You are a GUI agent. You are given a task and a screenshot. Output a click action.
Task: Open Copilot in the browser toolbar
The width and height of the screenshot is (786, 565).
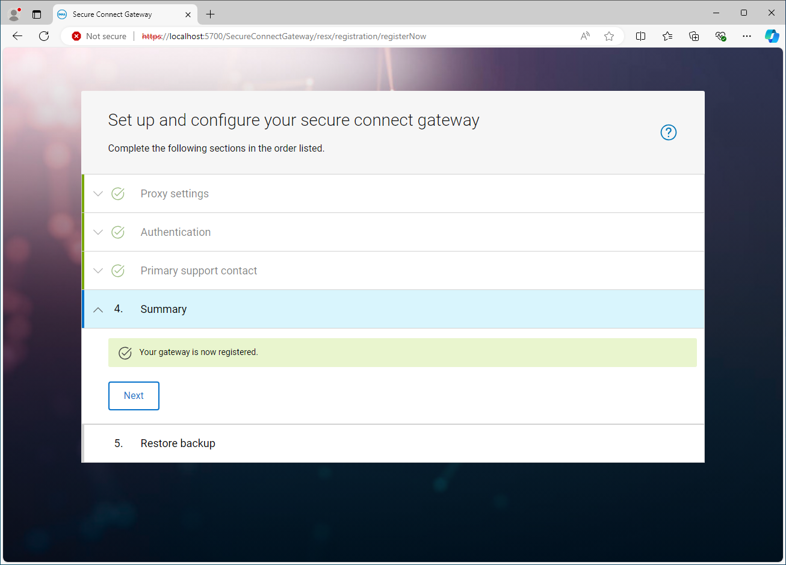pos(772,36)
